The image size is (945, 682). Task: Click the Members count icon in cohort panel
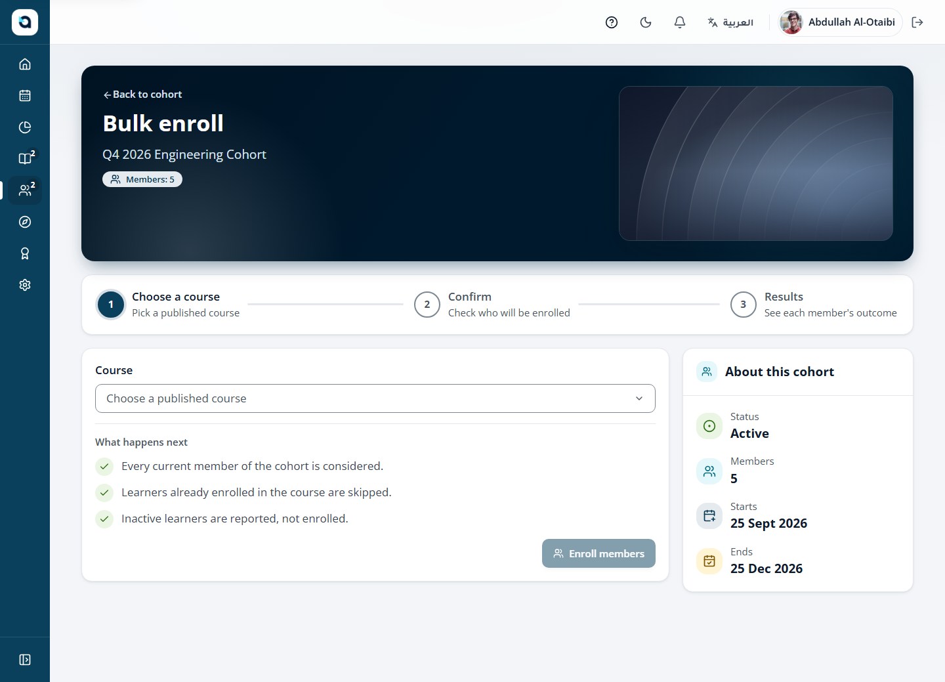tap(709, 471)
